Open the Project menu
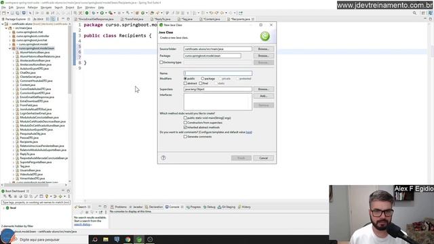The width and height of the screenshot is (434, 244). click(70, 7)
